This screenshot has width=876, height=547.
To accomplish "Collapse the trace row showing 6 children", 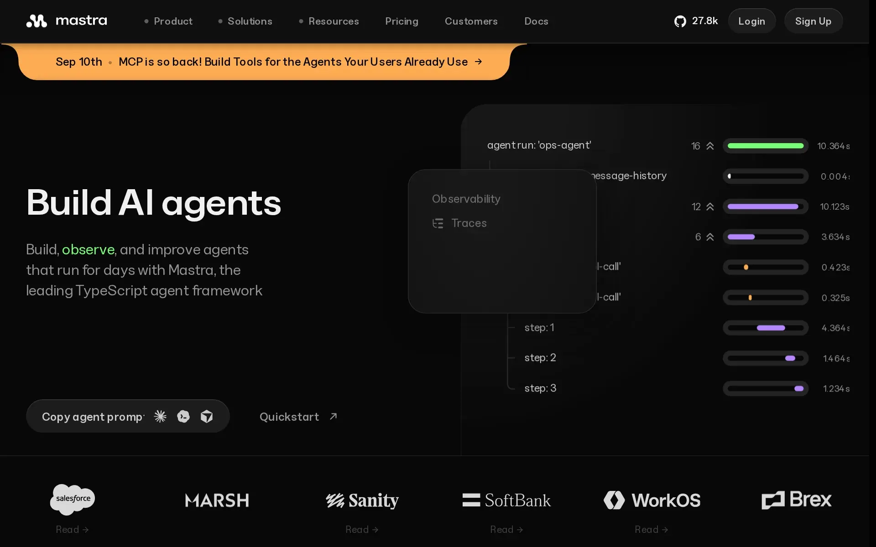I will coord(710,237).
